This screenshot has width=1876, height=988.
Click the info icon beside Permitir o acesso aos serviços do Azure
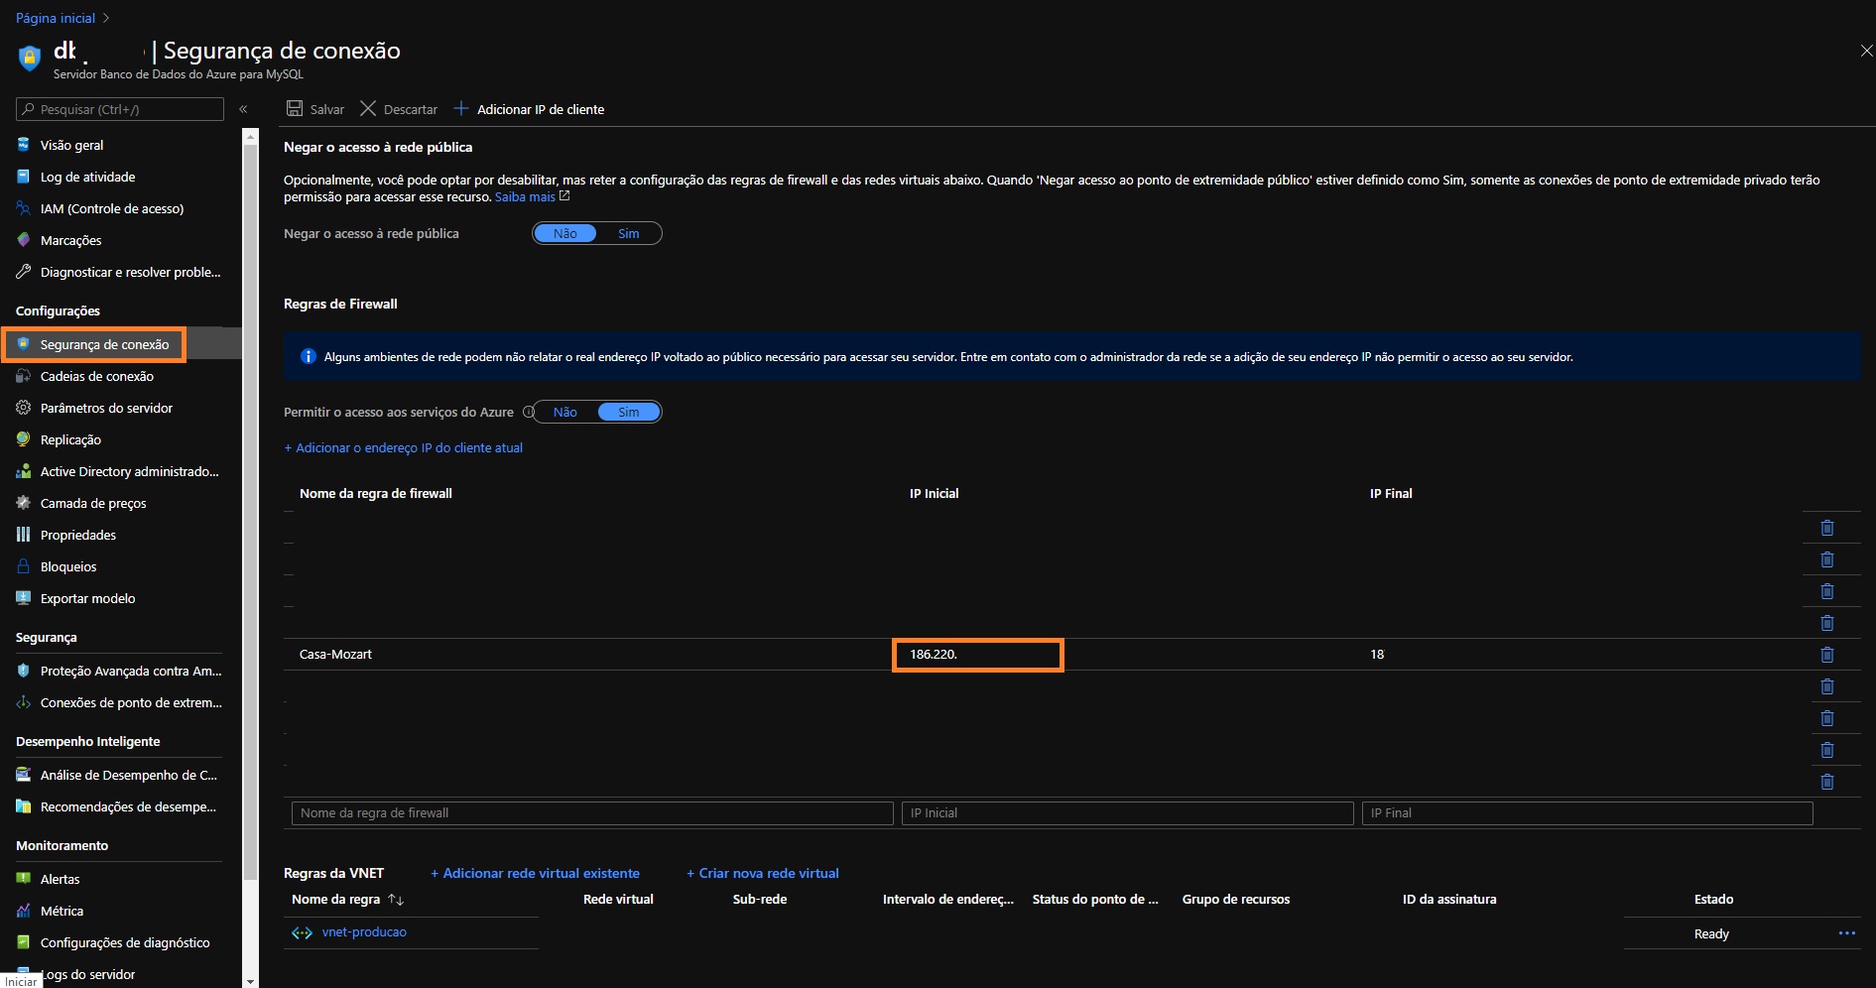(528, 412)
